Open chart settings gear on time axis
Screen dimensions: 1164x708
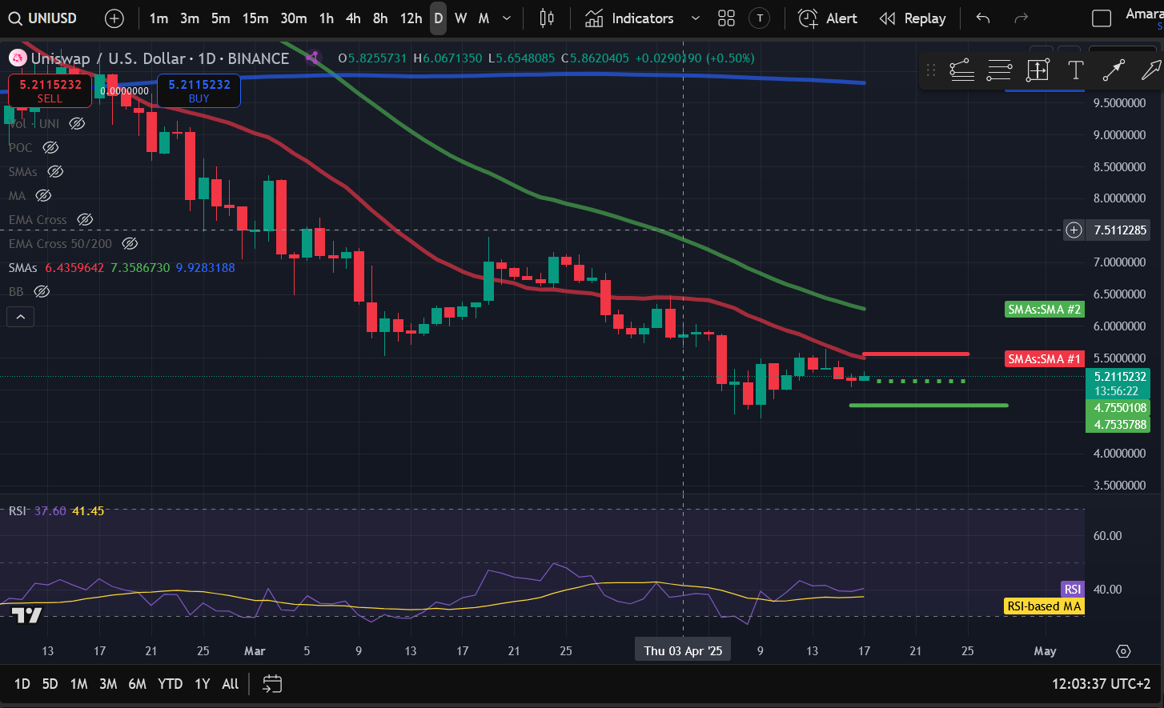coord(1123,651)
